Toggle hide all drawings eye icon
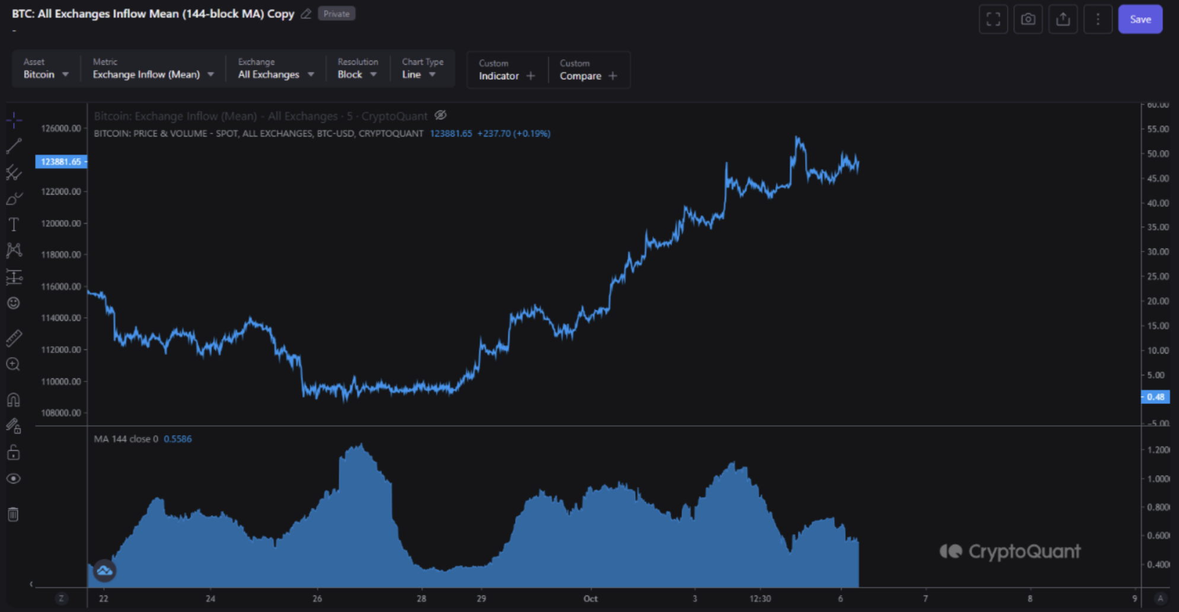The image size is (1179, 612). pos(14,478)
